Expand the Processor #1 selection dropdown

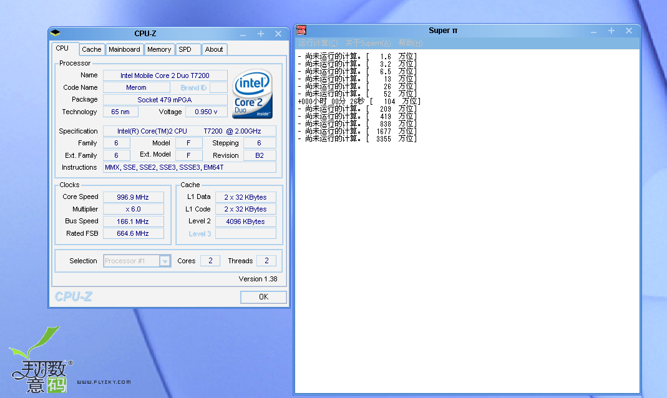[x=165, y=261]
